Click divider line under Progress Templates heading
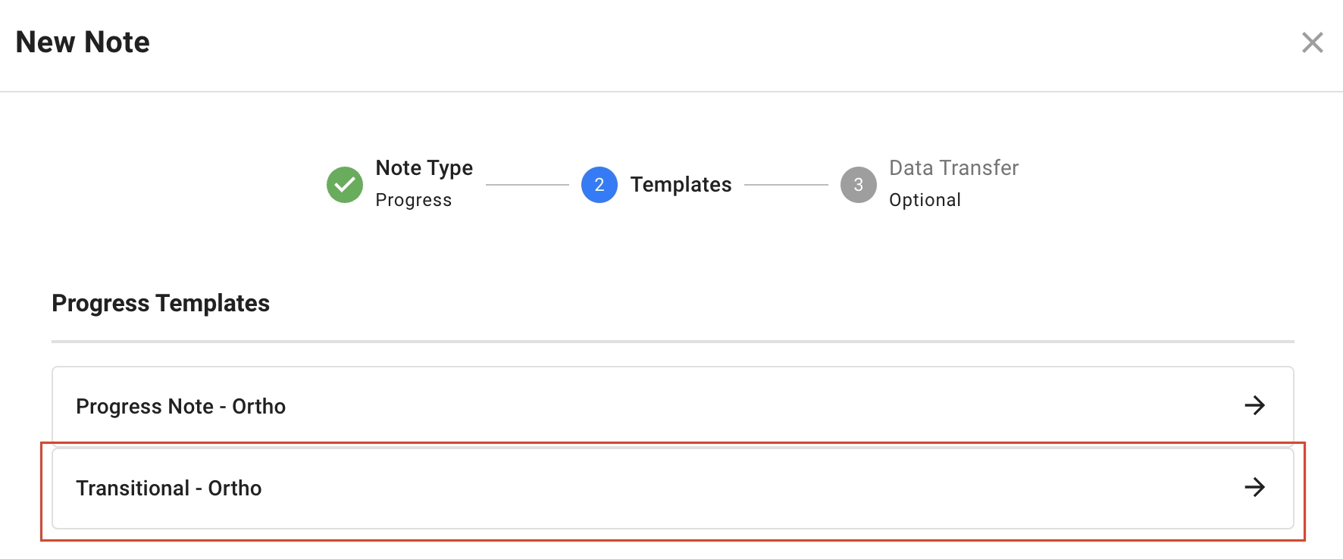 point(673,342)
